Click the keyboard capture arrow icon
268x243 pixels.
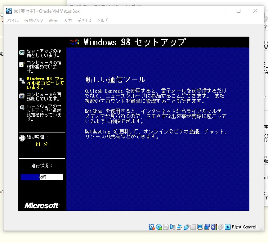click(227, 227)
